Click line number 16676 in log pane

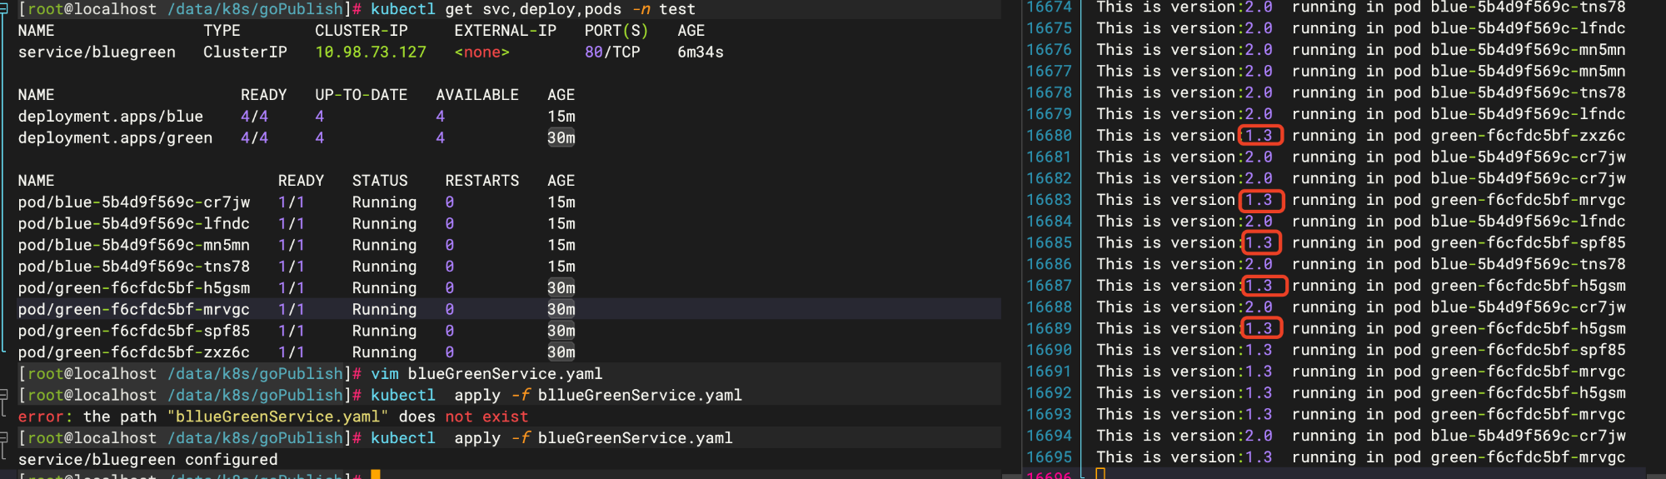[1049, 50]
